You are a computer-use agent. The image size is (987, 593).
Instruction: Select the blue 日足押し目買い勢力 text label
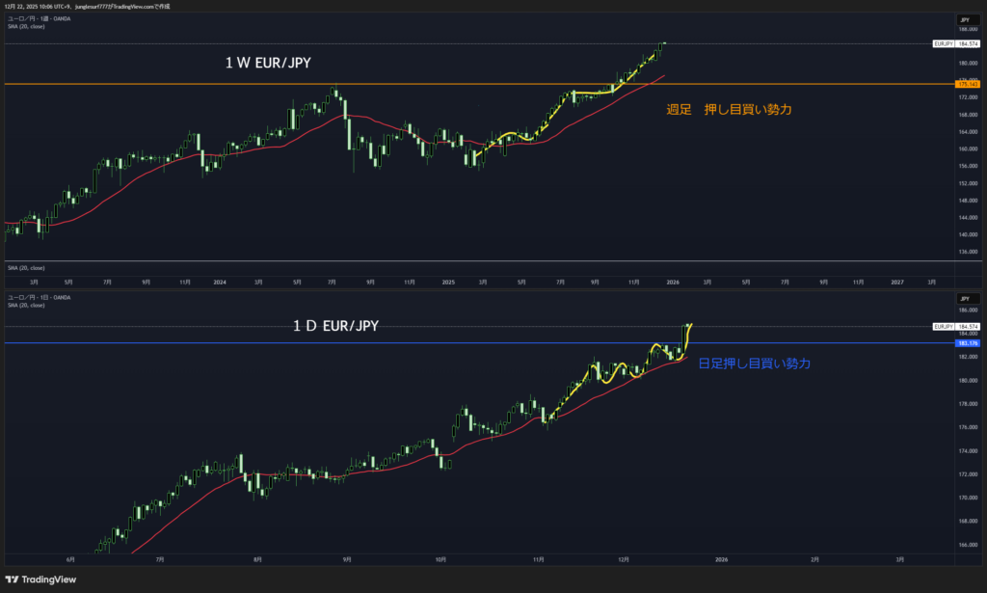754,364
